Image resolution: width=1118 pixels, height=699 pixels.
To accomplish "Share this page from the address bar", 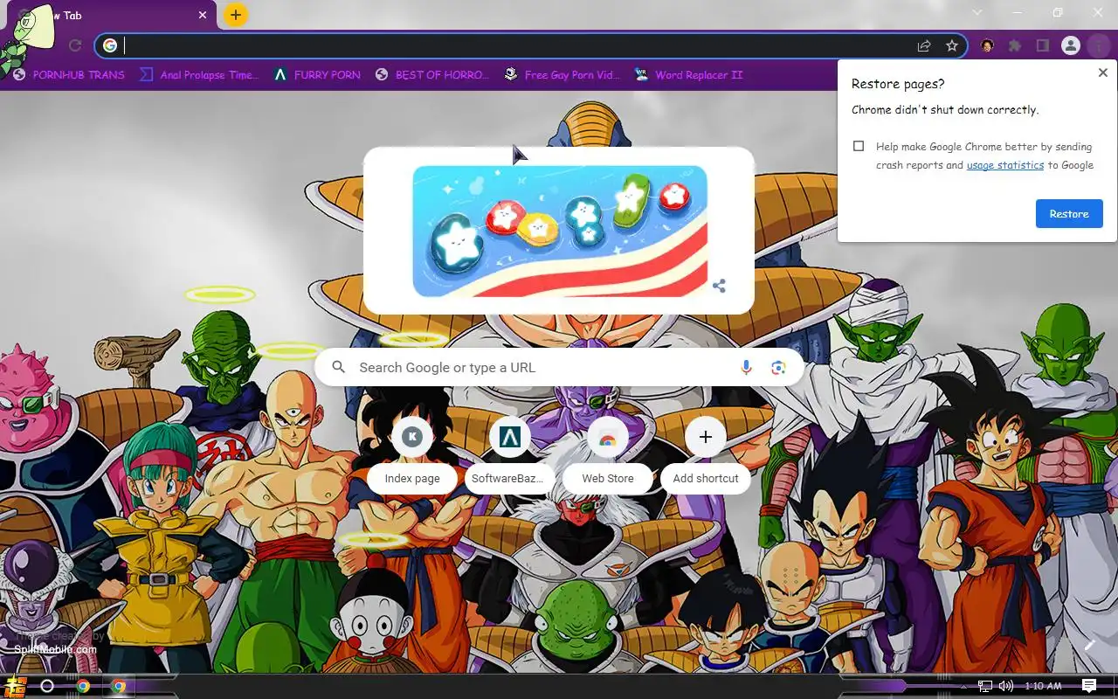I will [924, 45].
